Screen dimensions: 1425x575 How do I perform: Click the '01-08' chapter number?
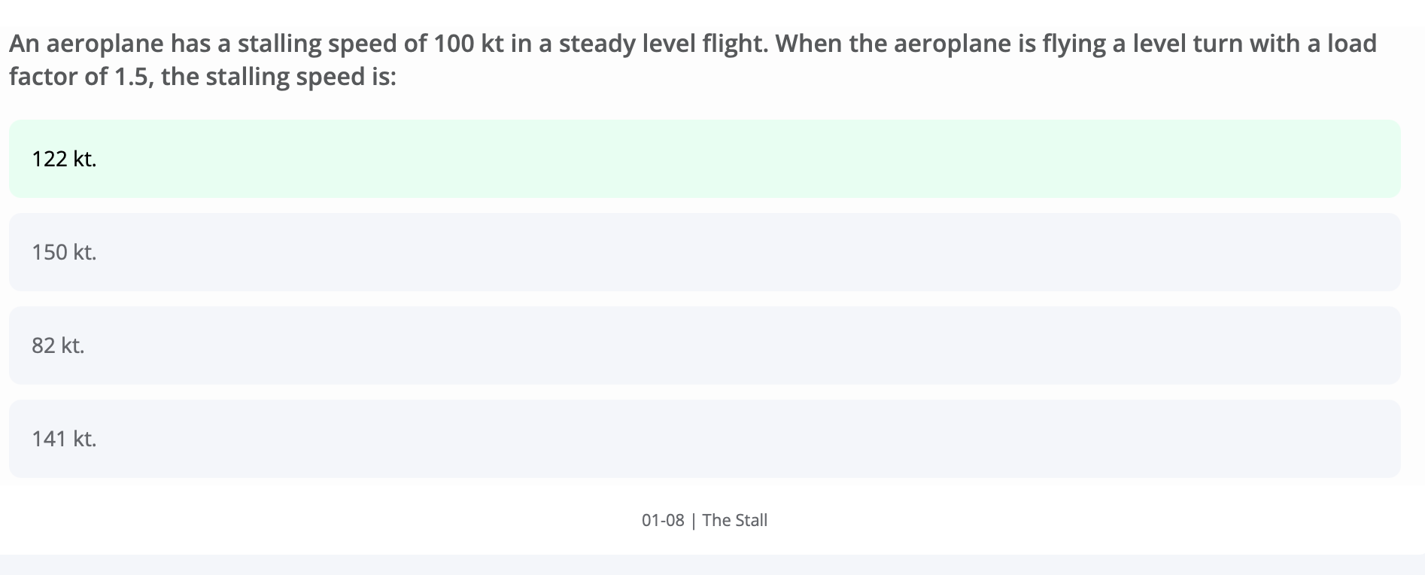pyautogui.click(x=663, y=520)
